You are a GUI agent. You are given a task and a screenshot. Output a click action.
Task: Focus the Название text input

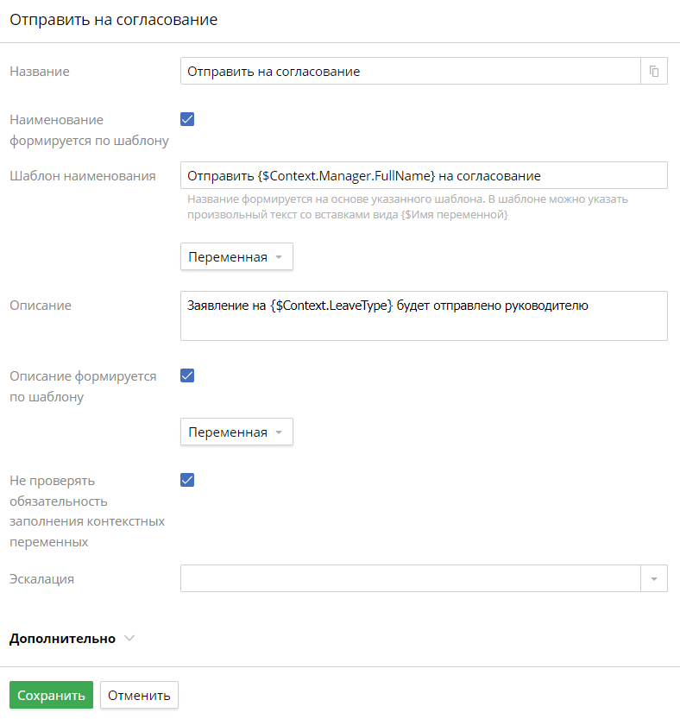(410, 72)
